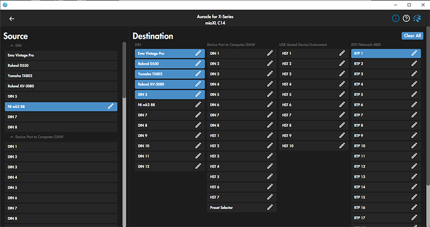
Task: Open the info icon in the header
Action: [x=396, y=18]
